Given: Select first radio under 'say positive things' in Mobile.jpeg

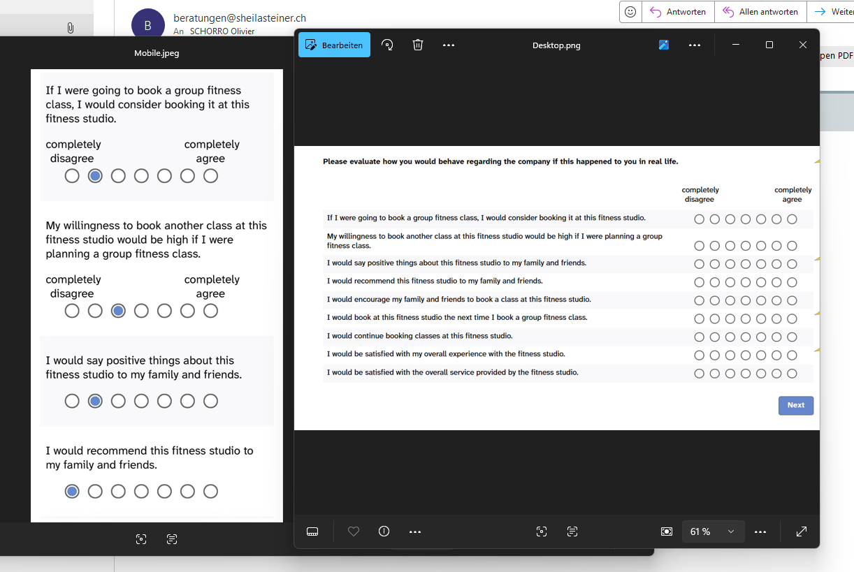Looking at the screenshot, I should pyautogui.click(x=72, y=401).
